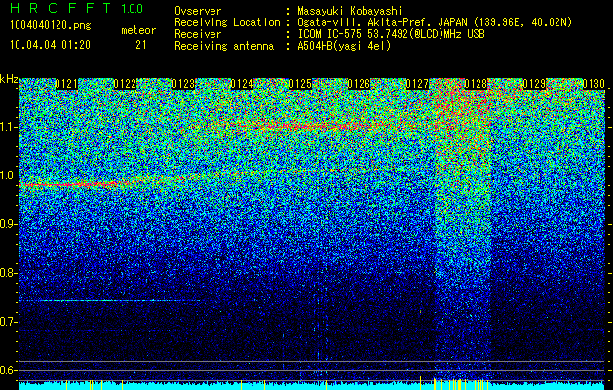Image resolution: width=613 pixels, height=390 pixels.
Task: Click the 0124 time marker
Action: (x=242, y=84)
